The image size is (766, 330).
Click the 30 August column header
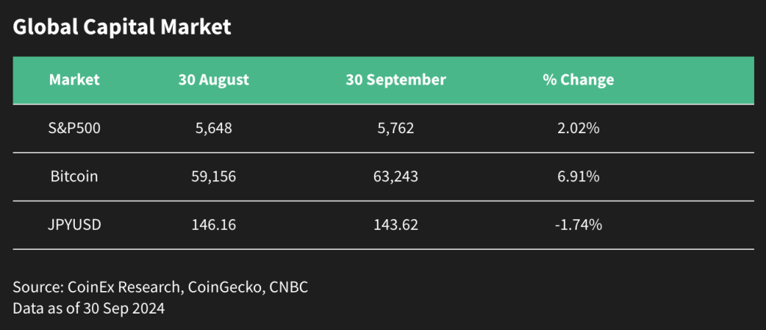[214, 79]
